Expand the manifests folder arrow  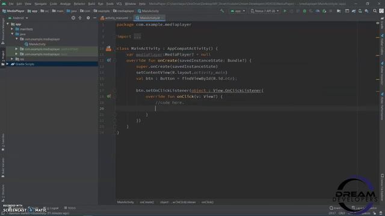[12, 29]
